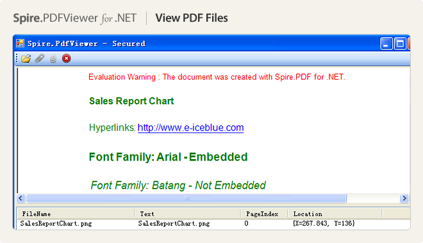Click the Spire.PdfViewer title bar app icon

[x=20, y=43]
